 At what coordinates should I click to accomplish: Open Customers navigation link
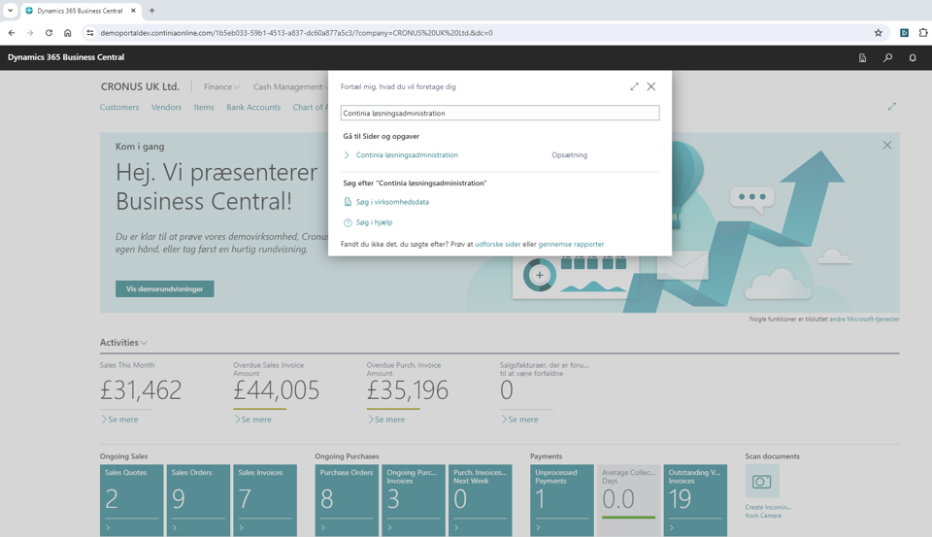pyautogui.click(x=119, y=107)
